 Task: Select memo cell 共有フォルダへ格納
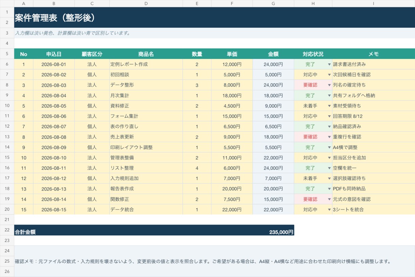(373, 95)
